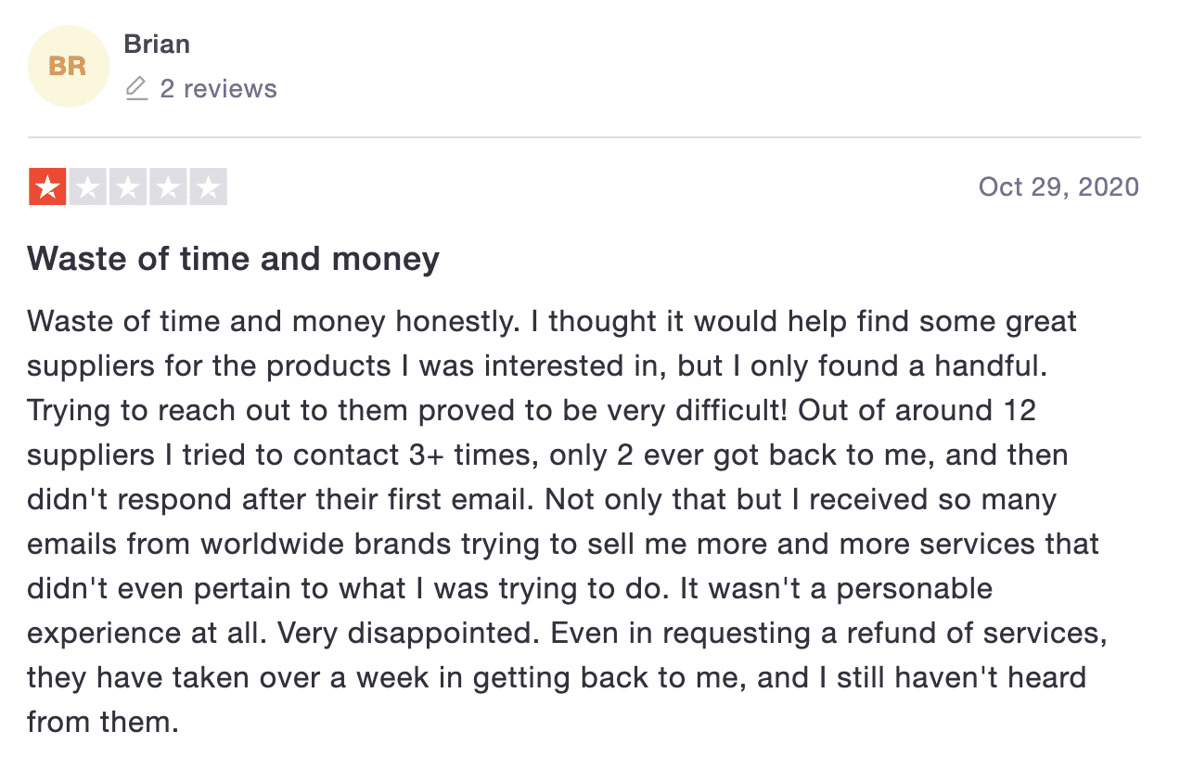Click the Oct 29, 2020 review date
Viewport: 1180px width, 757px height.
pyautogui.click(x=1058, y=186)
